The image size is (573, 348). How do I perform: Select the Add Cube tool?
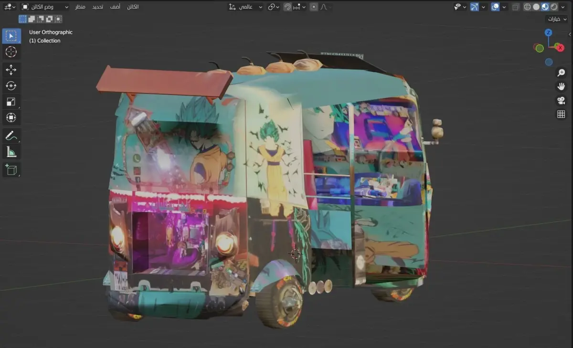pos(11,169)
